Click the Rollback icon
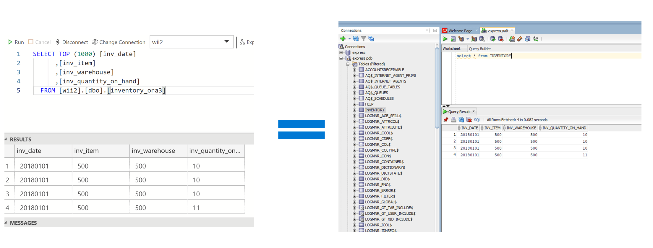 click(x=501, y=39)
